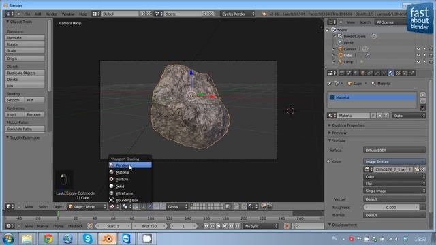The width and height of the screenshot is (436, 245).
Task: Open the Data link dropdown
Action: tap(409, 116)
